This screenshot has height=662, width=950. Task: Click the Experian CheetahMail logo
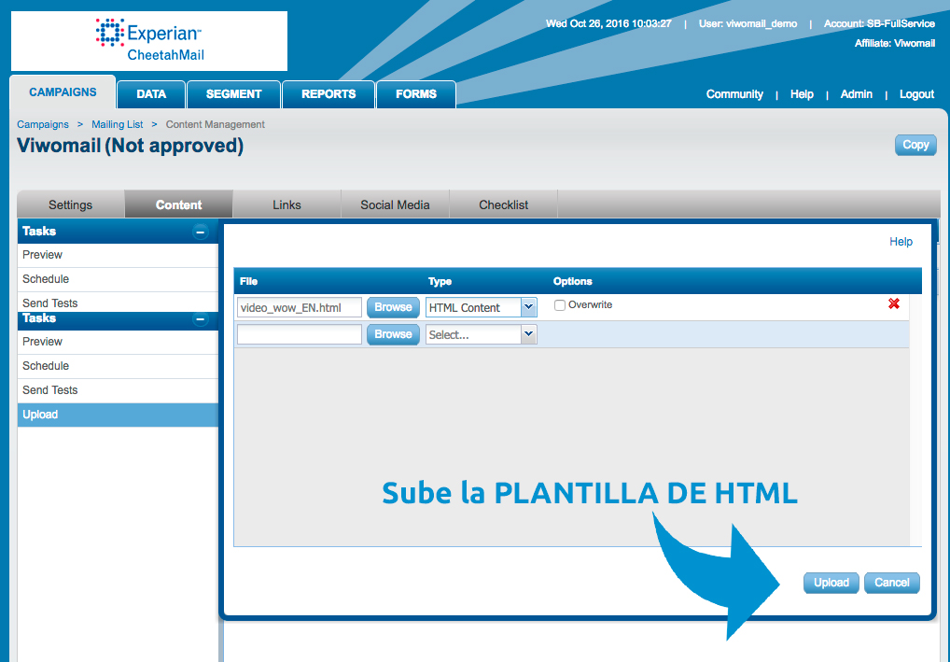point(149,41)
